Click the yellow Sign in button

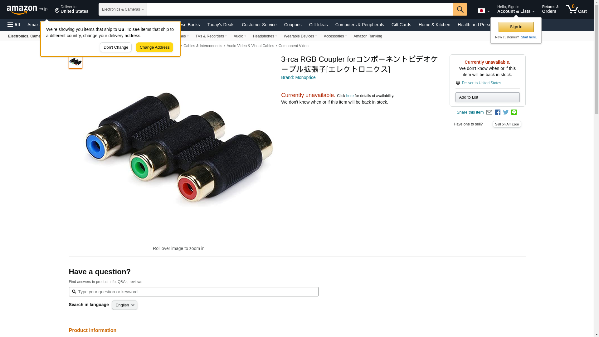click(x=516, y=27)
